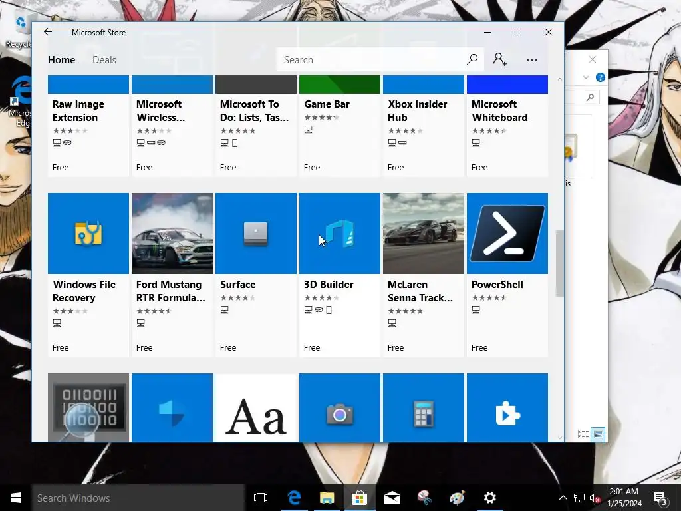The image size is (681, 511).
Task: Open Paint palette taskbar icon
Action: (x=457, y=498)
